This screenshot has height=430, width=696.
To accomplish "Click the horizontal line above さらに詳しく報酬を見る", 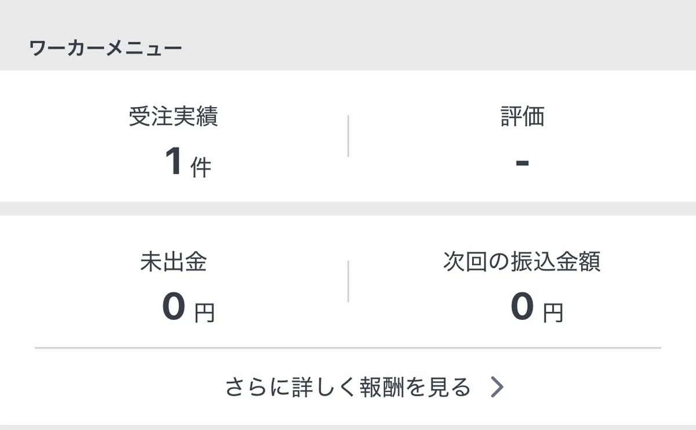I will pyautogui.click(x=348, y=348).
